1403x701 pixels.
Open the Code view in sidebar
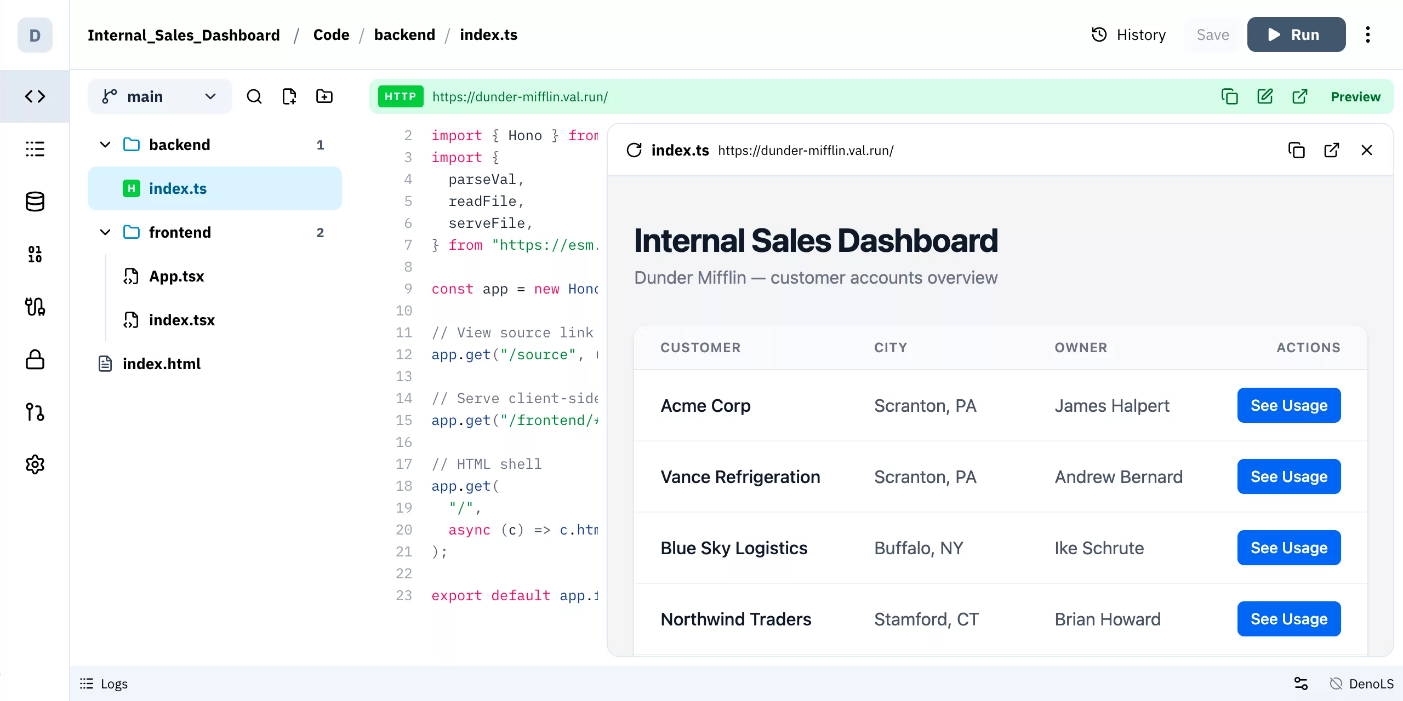pos(35,96)
